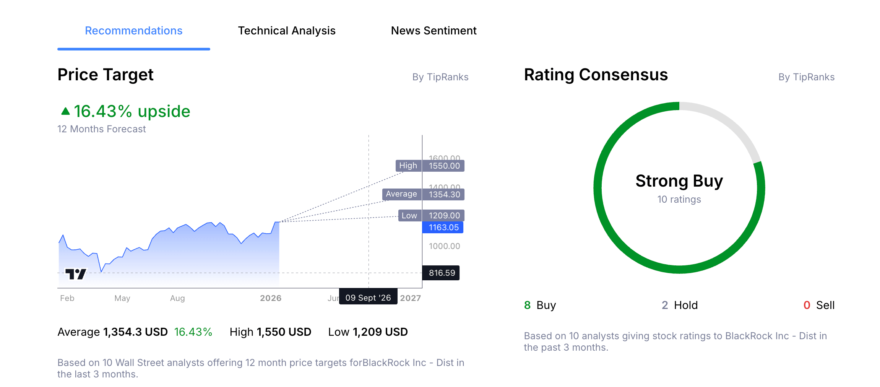Click the By TipRanks link under Price Target
Viewport: 880px width, 387px height.
pyautogui.click(x=440, y=77)
